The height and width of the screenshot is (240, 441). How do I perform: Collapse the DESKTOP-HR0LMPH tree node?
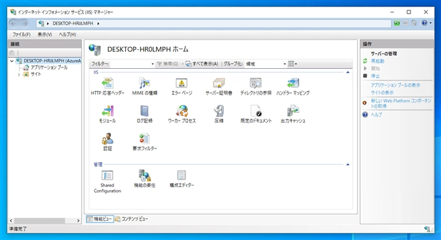click(12, 61)
